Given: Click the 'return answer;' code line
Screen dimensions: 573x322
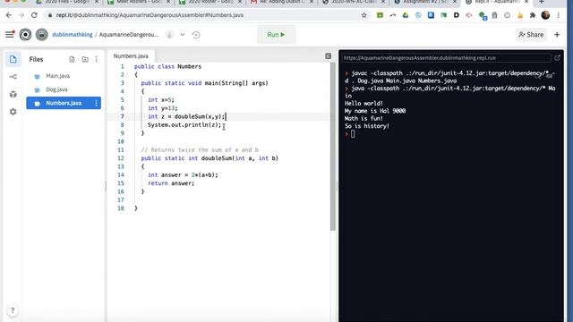Looking at the screenshot, I should 171,183.
